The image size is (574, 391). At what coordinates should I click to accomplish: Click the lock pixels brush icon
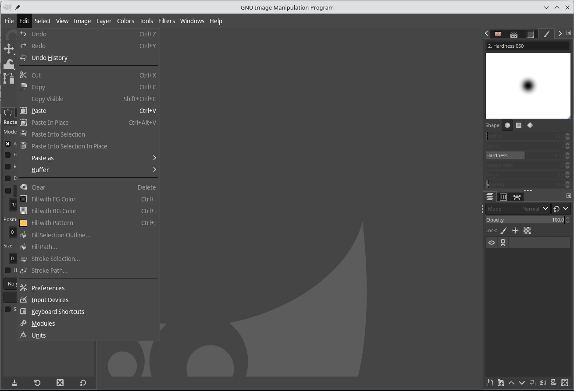pos(504,230)
